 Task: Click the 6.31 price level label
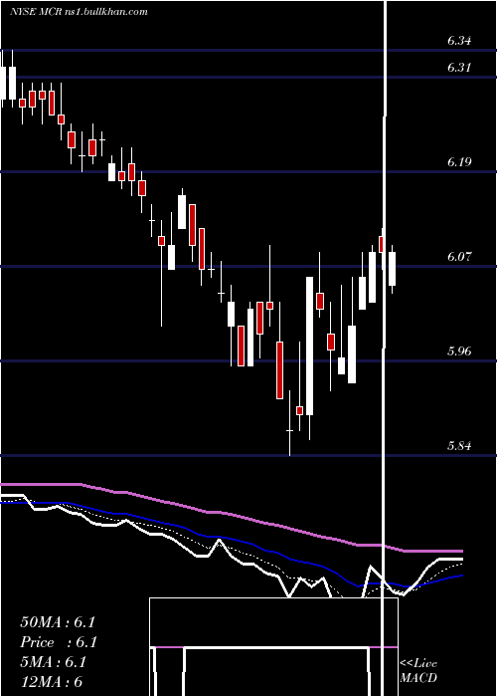(459, 68)
